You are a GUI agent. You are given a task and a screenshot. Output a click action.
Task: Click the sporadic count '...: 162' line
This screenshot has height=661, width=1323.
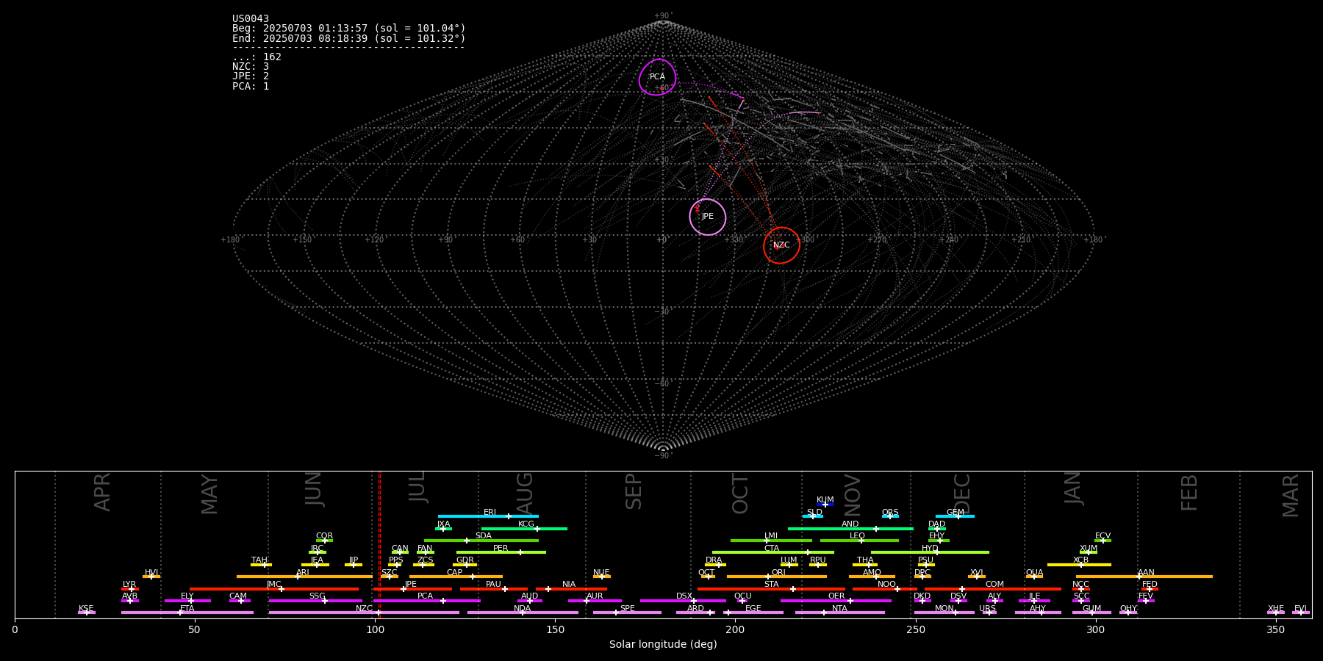[257, 57]
